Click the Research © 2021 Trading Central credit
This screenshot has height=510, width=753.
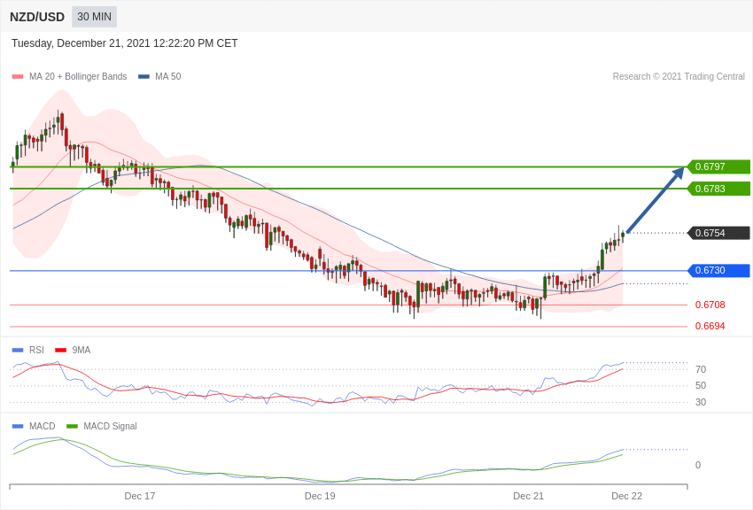(x=679, y=76)
